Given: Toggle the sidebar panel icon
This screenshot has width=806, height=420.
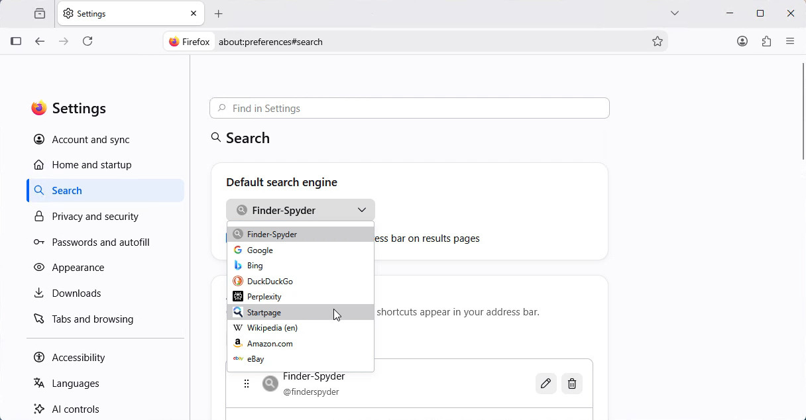Looking at the screenshot, I should [x=16, y=41].
